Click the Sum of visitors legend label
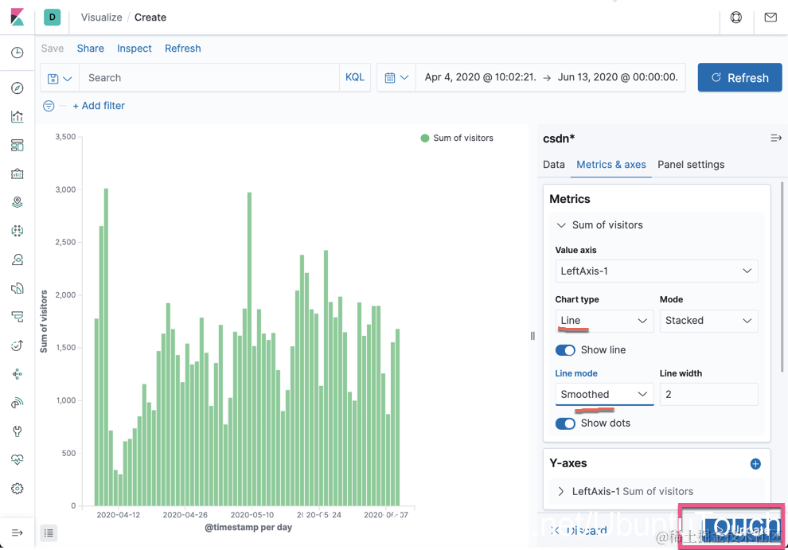 click(462, 138)
